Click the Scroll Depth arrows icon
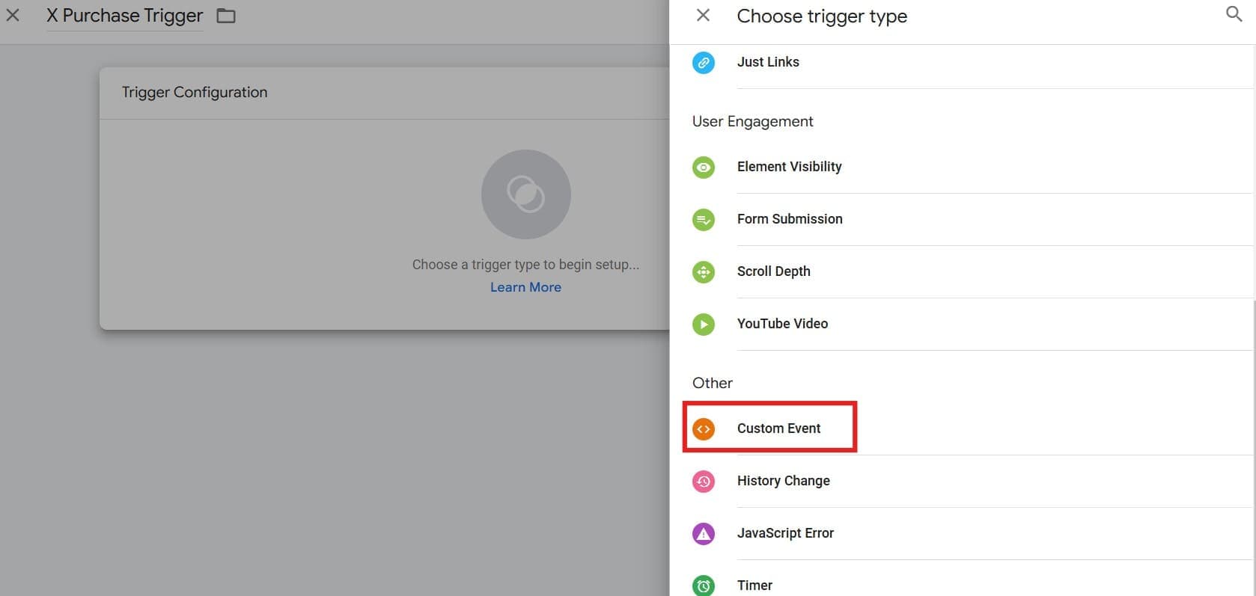This screenshot has height=596, width=1256. coord(704,271)
